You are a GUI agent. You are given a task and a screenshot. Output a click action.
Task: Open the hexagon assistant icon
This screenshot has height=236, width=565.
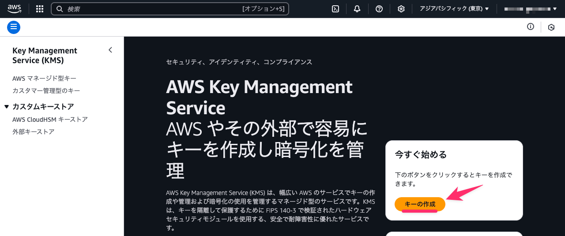point(551,27)
